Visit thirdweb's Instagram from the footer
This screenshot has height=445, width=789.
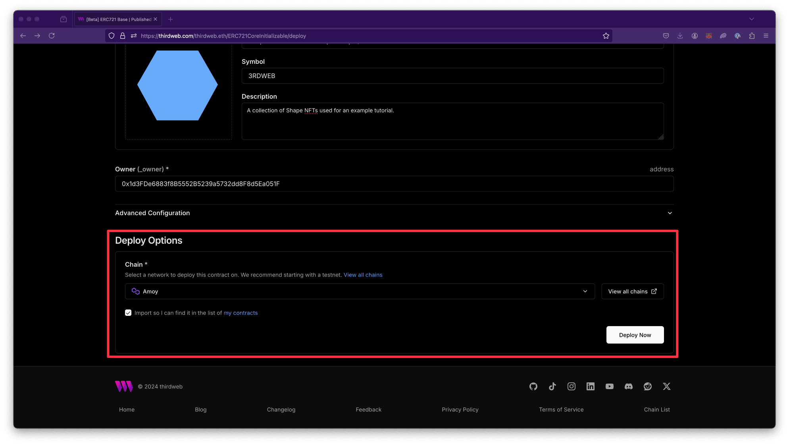571,386
